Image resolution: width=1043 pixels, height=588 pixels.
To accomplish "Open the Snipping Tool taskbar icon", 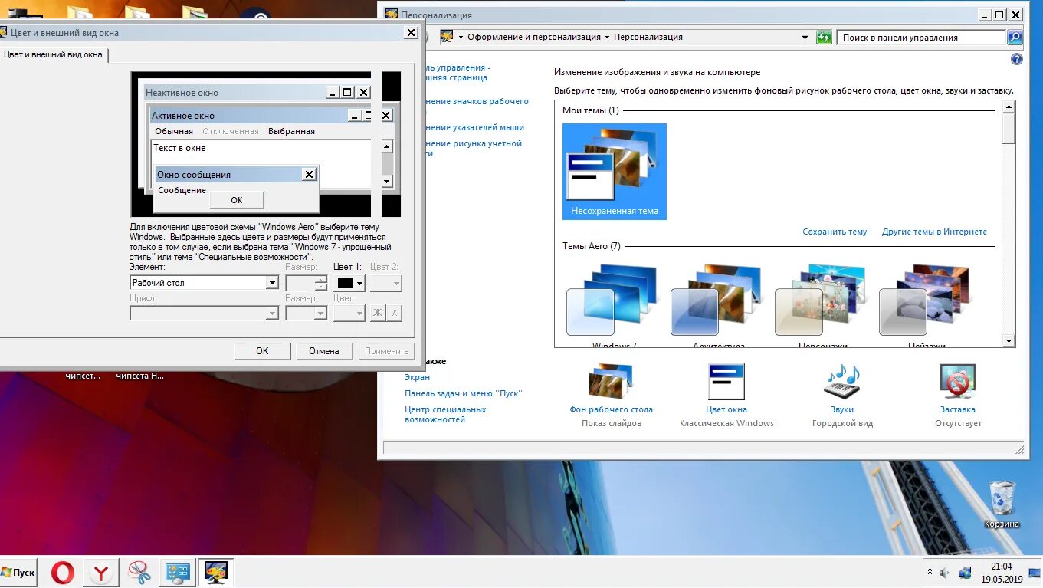I will tap(139, 573).
